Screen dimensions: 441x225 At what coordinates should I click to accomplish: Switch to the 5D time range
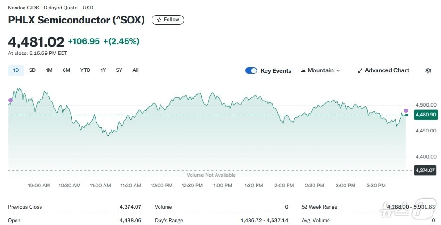tap(32, 70)
